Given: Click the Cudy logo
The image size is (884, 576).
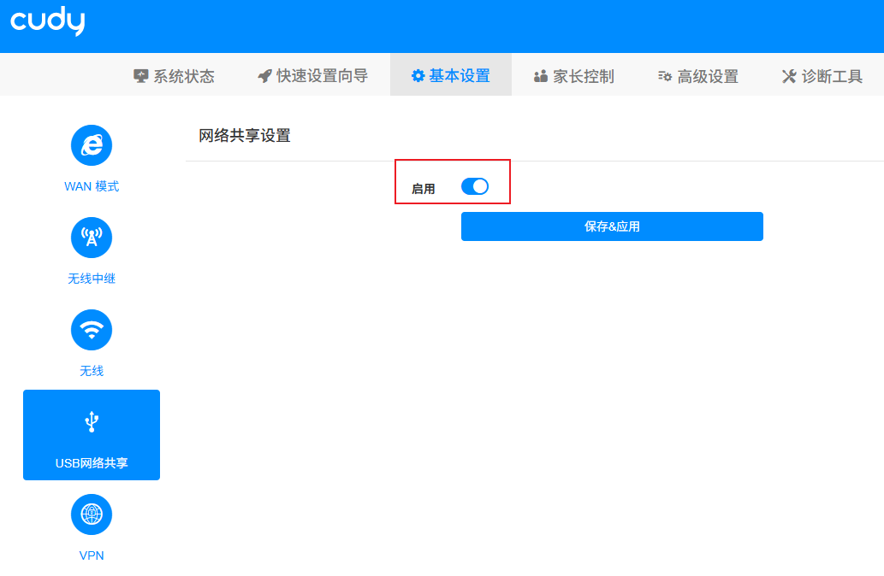Looking at the screenshot, I should tap(48, 21).
